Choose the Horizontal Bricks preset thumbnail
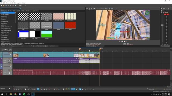The height and width of the screenshot is (96, 172). point(59,16)
